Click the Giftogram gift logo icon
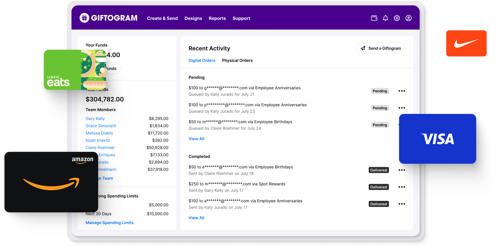This screenshot has height=250, width=502. pyautogui.click(x=84, y=18)
